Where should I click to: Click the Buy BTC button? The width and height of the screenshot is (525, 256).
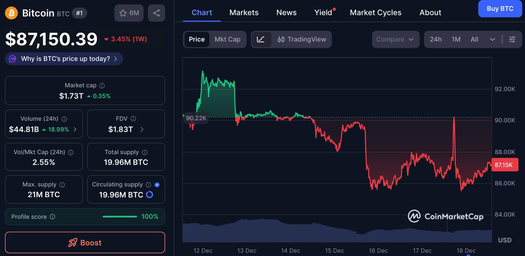pos(500,9)
